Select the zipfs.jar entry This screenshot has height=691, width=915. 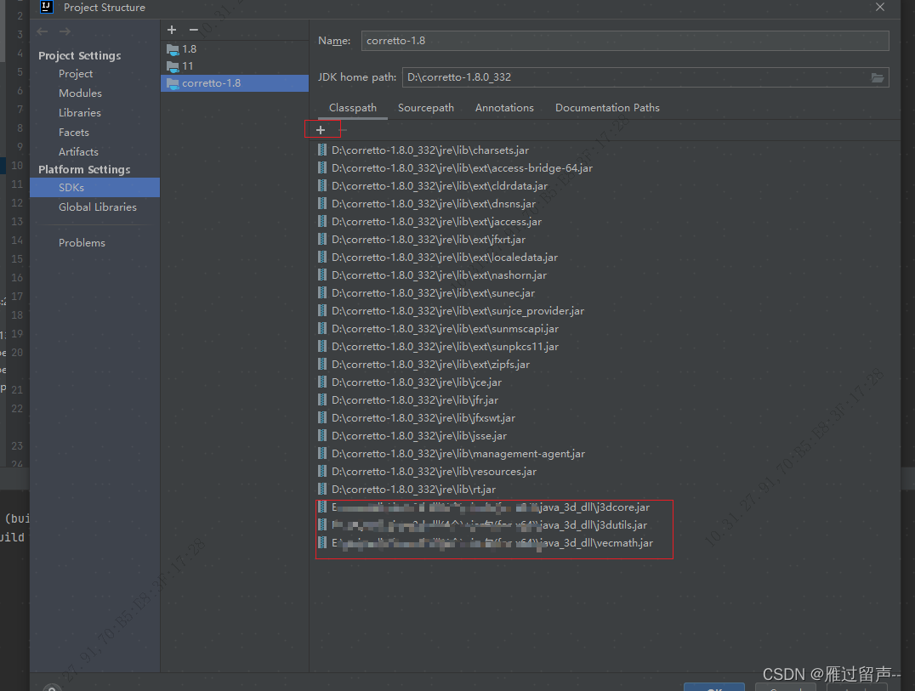605,365
